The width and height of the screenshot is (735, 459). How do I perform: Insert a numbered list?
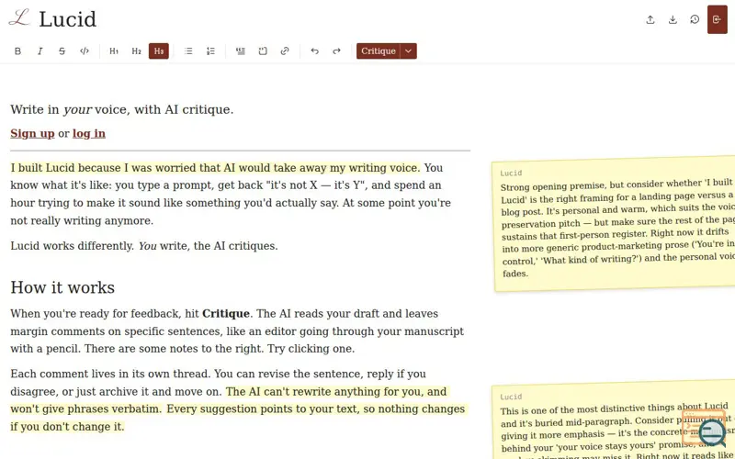tap(210, 51)
